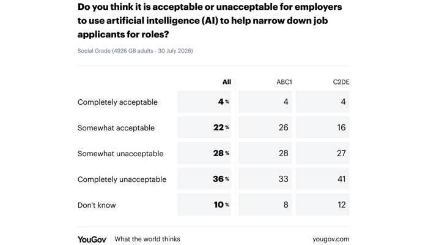Image resolution: width=428 pixels, height=245 pixels.
Task: Click the C2DE value 16 cell
Action: (322, 127)
